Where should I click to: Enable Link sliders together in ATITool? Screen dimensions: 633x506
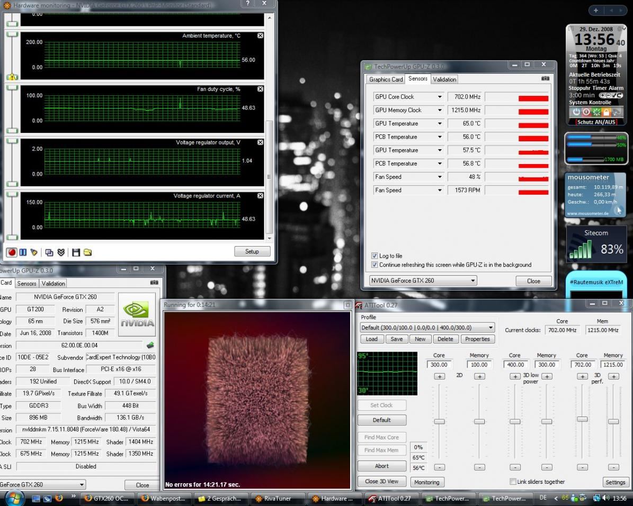click(x=513, y=481)
